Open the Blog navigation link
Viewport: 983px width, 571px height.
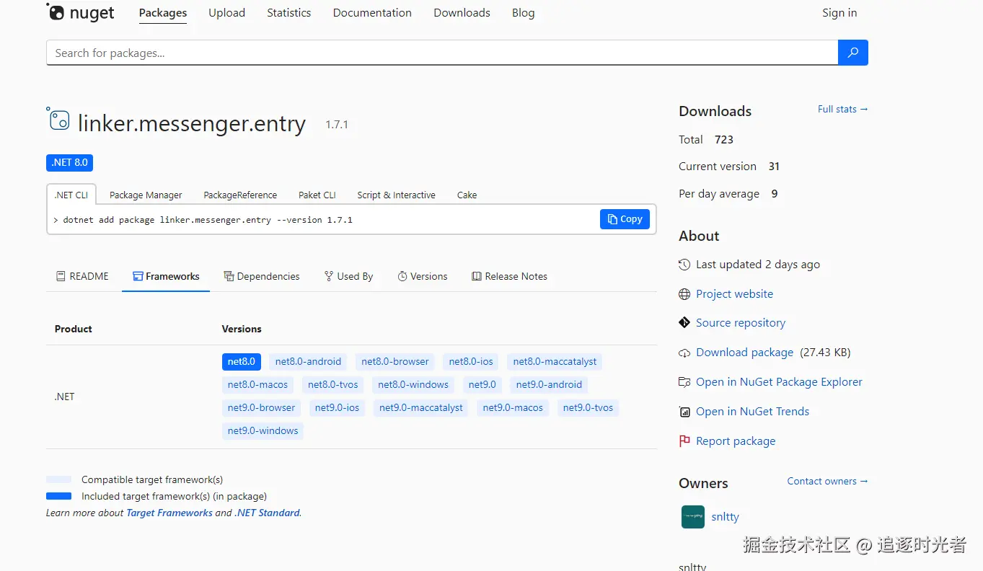pos(523,13)
